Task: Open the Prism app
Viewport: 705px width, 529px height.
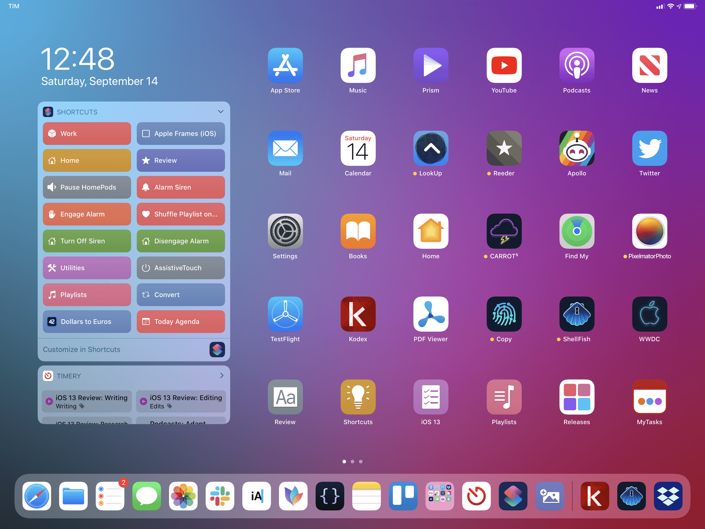Action: click(x=431, y=65)
